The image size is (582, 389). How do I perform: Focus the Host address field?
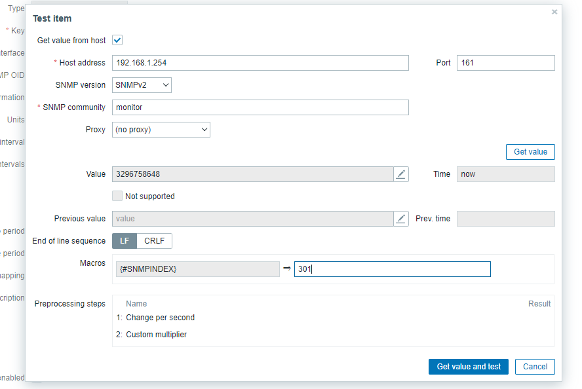point(260,63)
